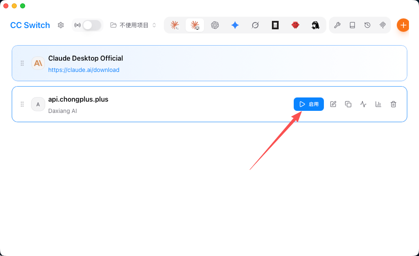Open the settings gear next to CC Switch
Viewport: 419px width, 256px height.
[61, 25]
